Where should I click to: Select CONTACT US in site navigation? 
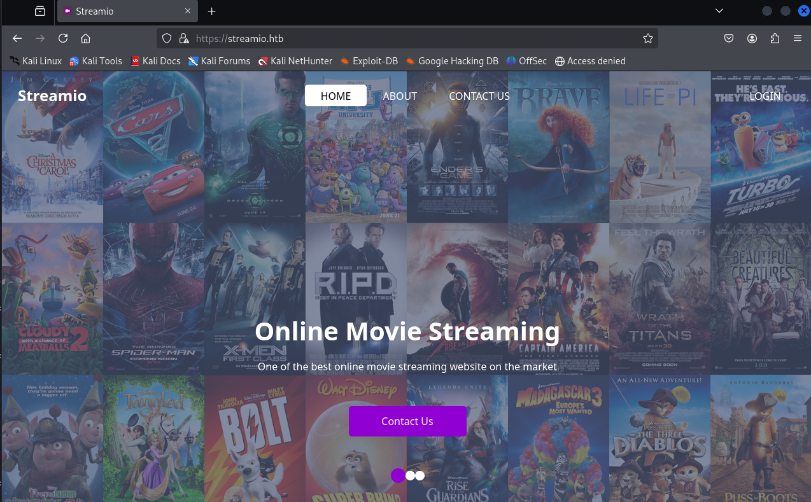[x=479, y=96]
